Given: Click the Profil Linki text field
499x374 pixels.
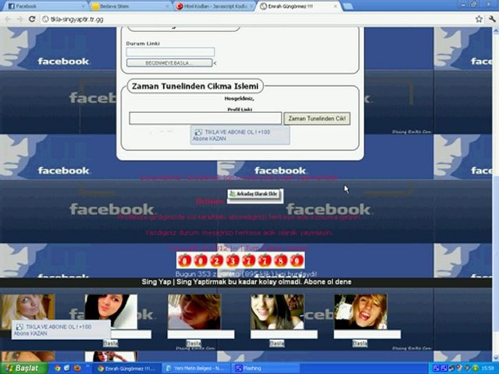Looking at the screenshot, I should [205, 118].
